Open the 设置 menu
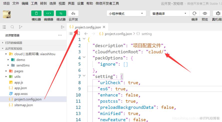The image size is (222, 122). pos(80,3)
